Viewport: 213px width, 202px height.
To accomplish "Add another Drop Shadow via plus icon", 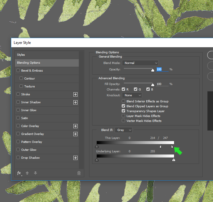I will (x=75, y=158).
